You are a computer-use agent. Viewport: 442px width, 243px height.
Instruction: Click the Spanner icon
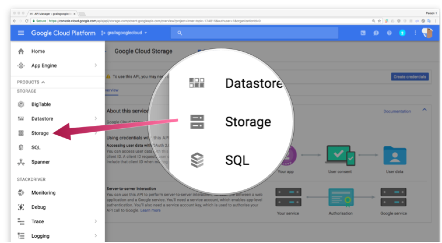coord(21,162)
